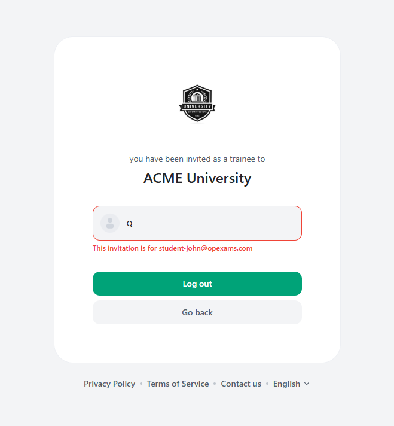This screenshot has height=426, width=394.
Task: Click the user avatar icon
Action: [x=110, y=223]
